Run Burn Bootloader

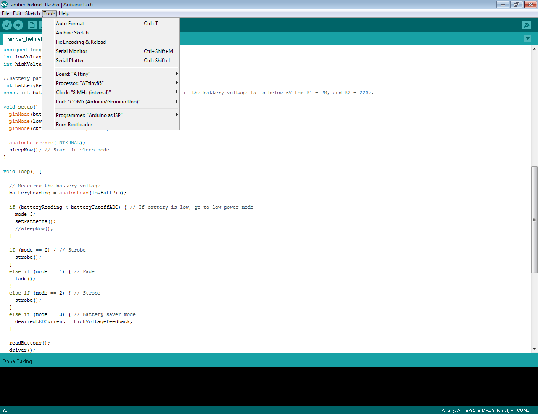(73, 124)
